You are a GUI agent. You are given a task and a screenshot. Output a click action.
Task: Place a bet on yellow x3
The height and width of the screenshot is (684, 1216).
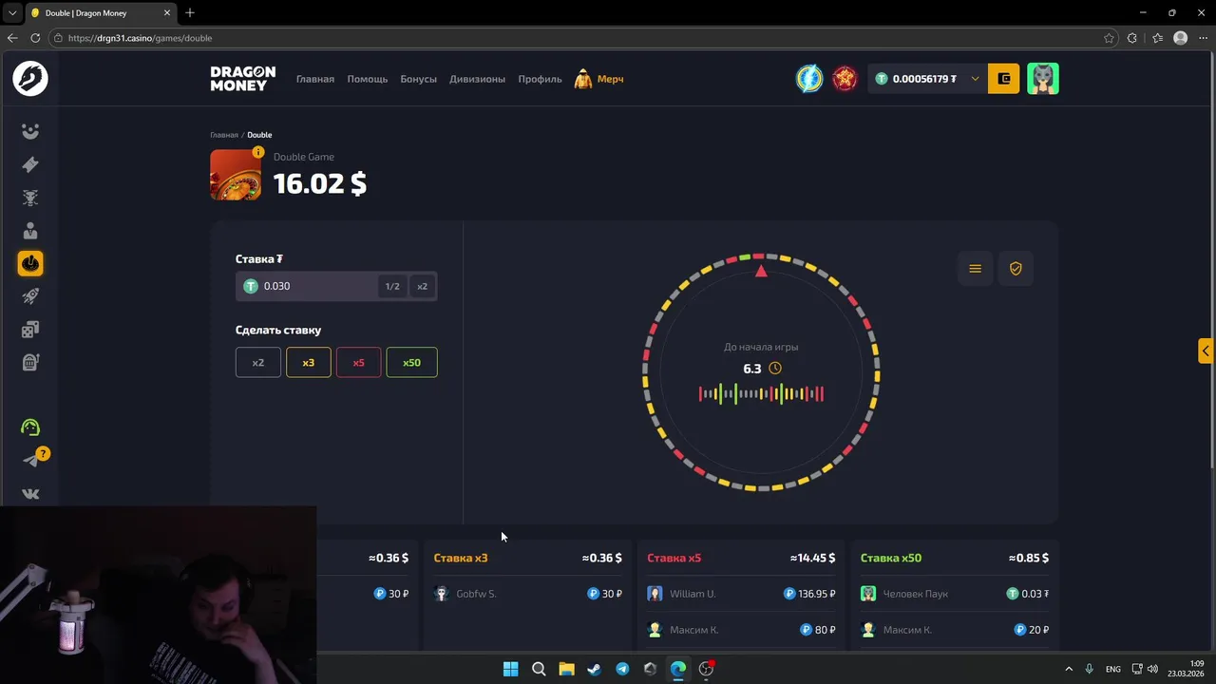[x=308, y=362]
